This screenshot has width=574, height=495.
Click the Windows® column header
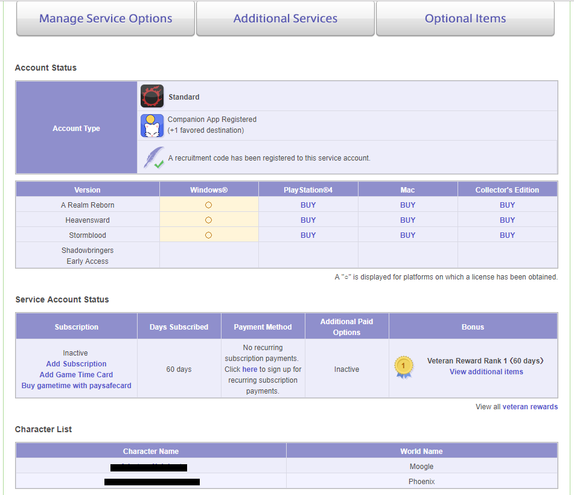click(209, 190)
